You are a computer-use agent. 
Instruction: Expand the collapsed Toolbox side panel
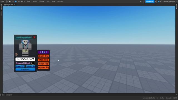[x=1, y=14]
